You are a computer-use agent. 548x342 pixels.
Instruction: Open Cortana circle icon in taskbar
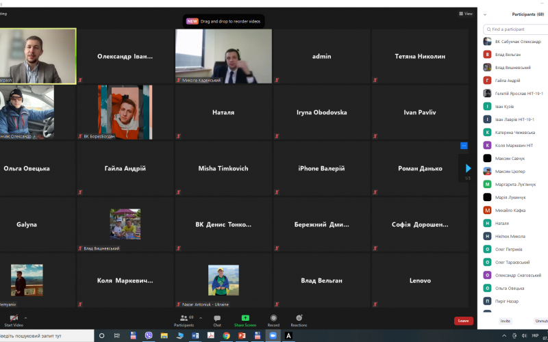click(101, 336)
